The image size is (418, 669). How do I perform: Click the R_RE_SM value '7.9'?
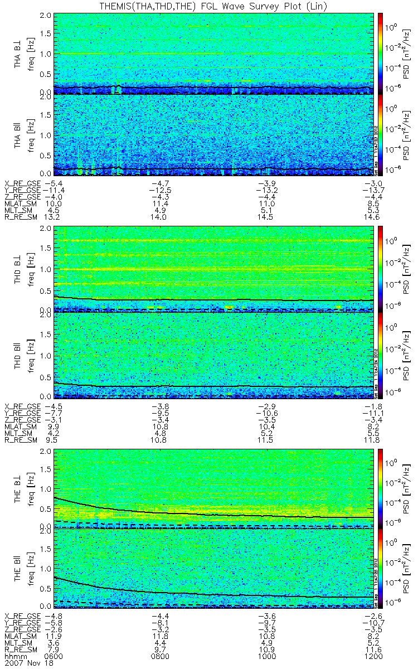[54, 650]
